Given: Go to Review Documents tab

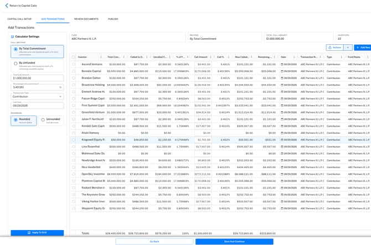Looking at the screenshot, I should click(86, 19).
